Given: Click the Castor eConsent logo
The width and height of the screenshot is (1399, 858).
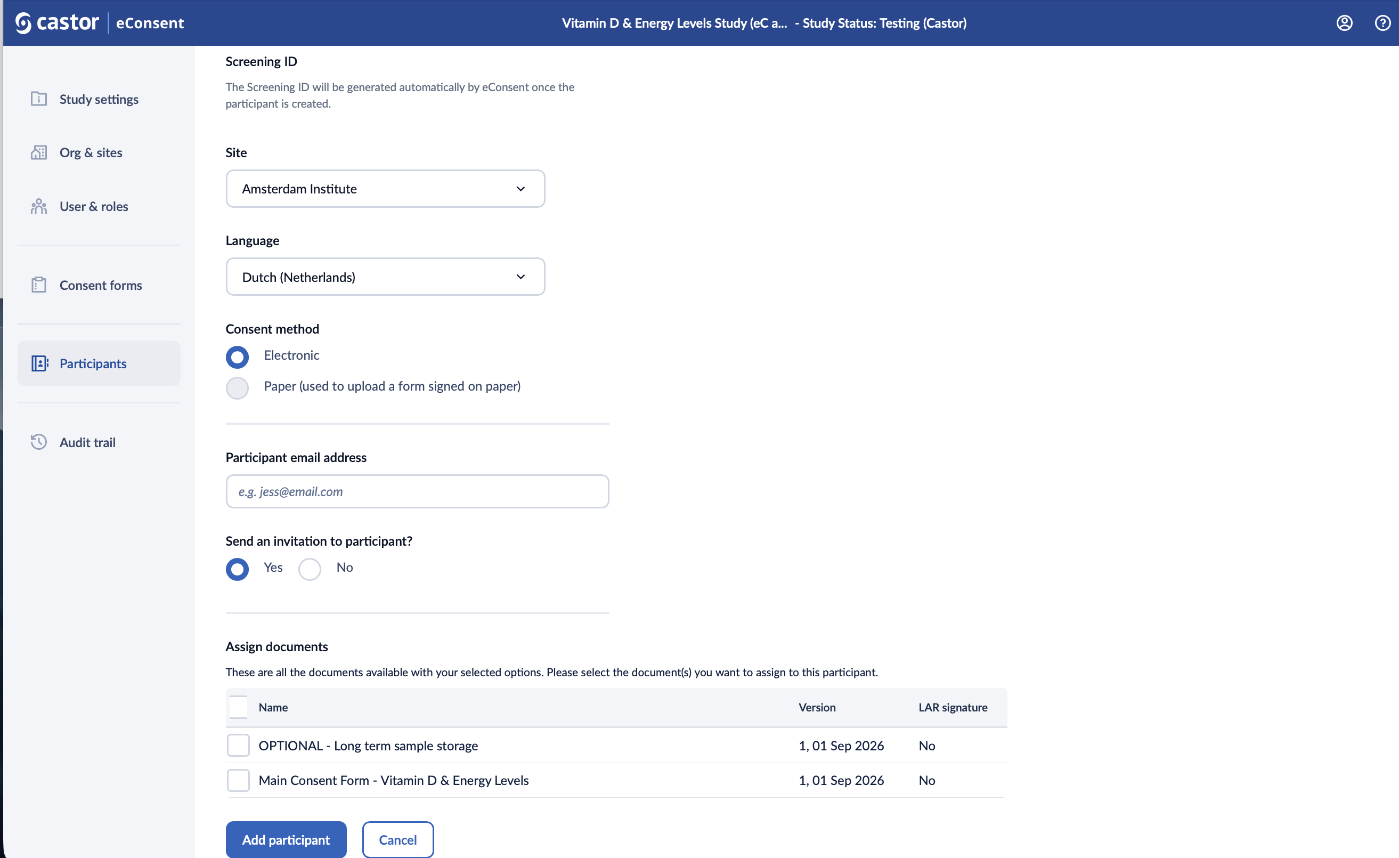Looking at the screenshot, I should point(100,23).
